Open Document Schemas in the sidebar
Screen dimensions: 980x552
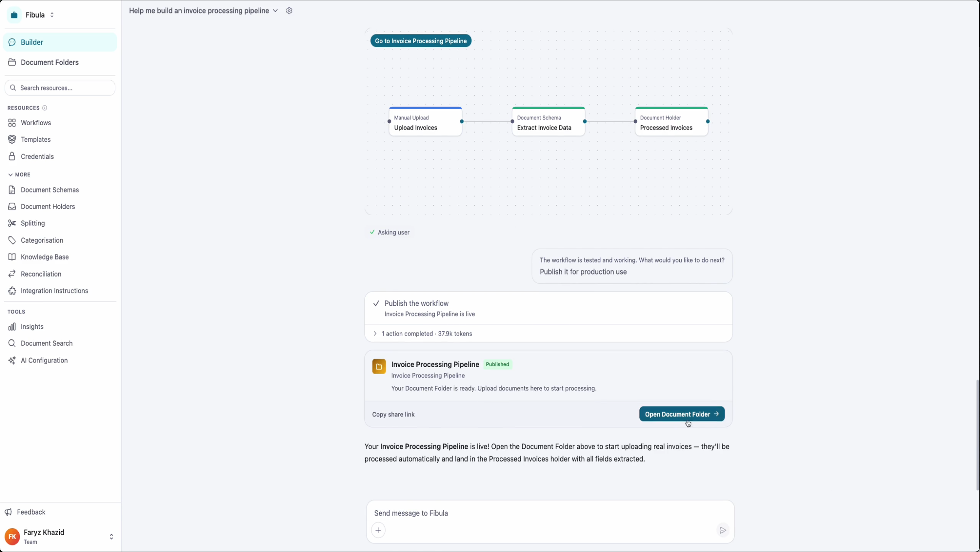tap(60, 190)
